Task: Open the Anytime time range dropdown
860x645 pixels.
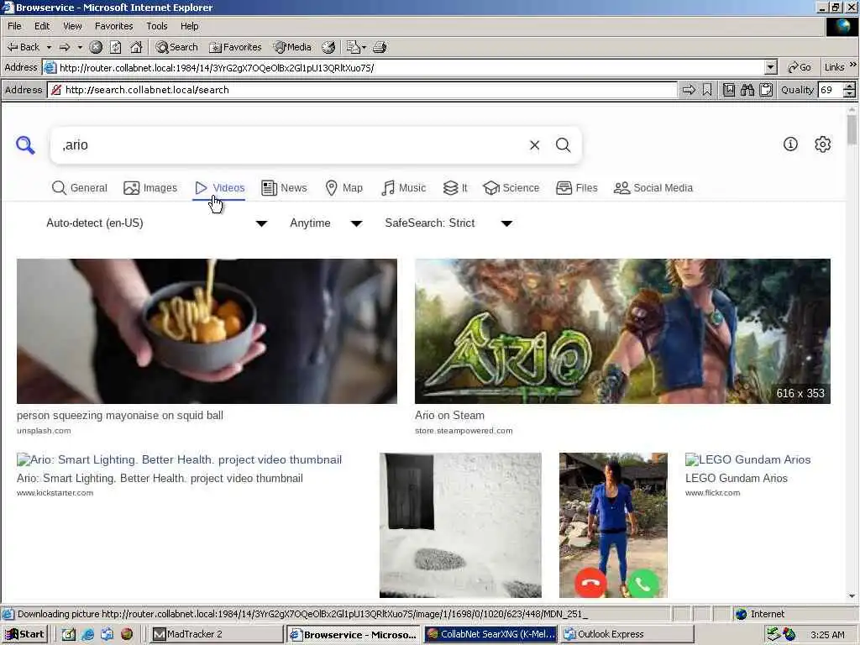Action: (325, 223)
